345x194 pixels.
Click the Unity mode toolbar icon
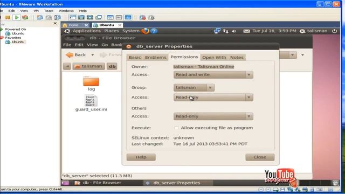click(x=99, y=17)
